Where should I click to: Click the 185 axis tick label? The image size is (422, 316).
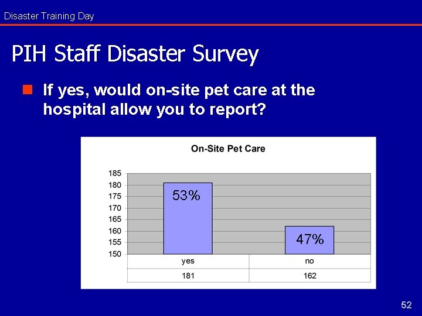tap(115, 173)
